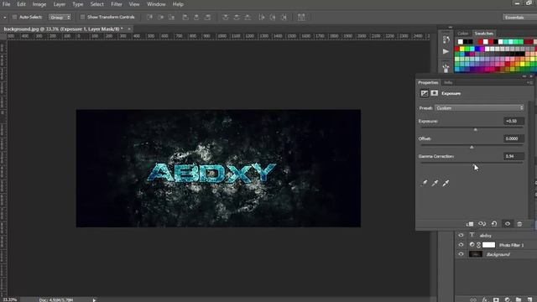The width and height of the screenshot is (537, 302).
Task: Enable Show Transform Controls checkbox
Action: coord(82,17)
